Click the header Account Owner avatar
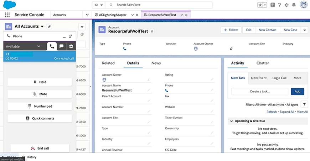The image size is (310, 161). pos(196,49)
